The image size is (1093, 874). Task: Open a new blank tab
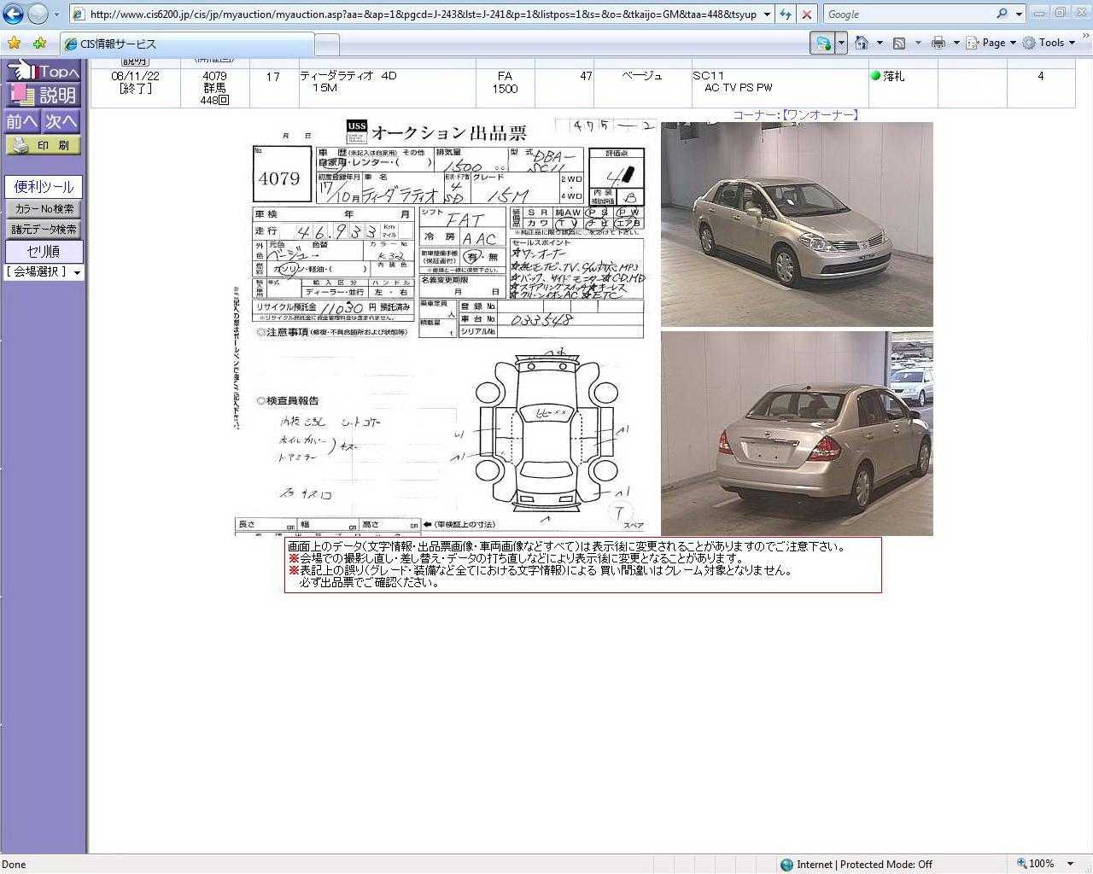click(327, 44)
